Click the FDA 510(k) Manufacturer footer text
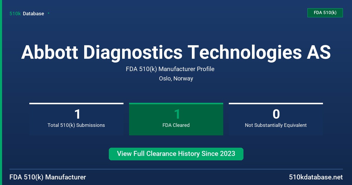 pos(48,177)
